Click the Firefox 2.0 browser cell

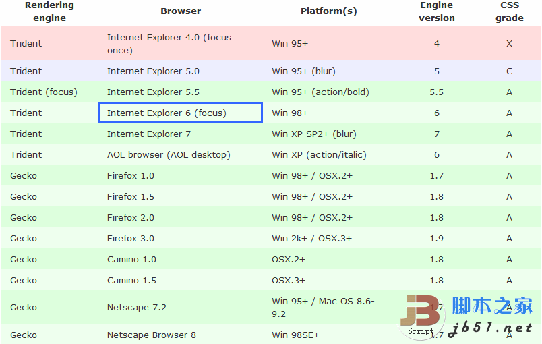[x=181, y=217]
